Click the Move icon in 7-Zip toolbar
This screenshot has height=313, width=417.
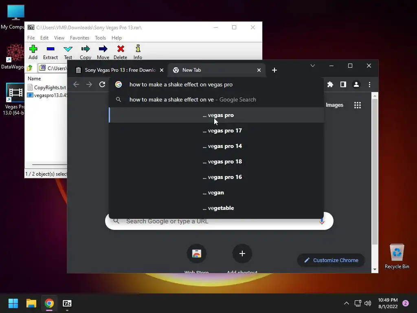point(103,49)
